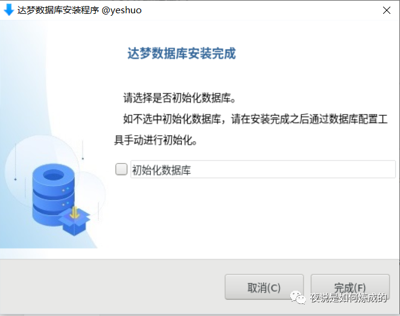The height and width of the screenshot is (316, 400).
Task: Click the top disk of the database stack
Action: point(54,176)
